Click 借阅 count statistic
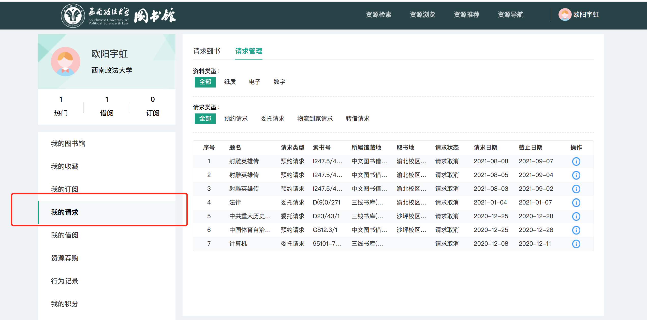Viewport: 647px width, 320px height. coord(107,106)
